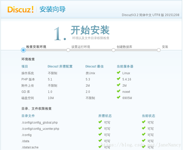This screenshot has height=150, width=184.
Task: Click the green checkmark beside Linux
Action: pyautogui.click(x=119, y=72)
